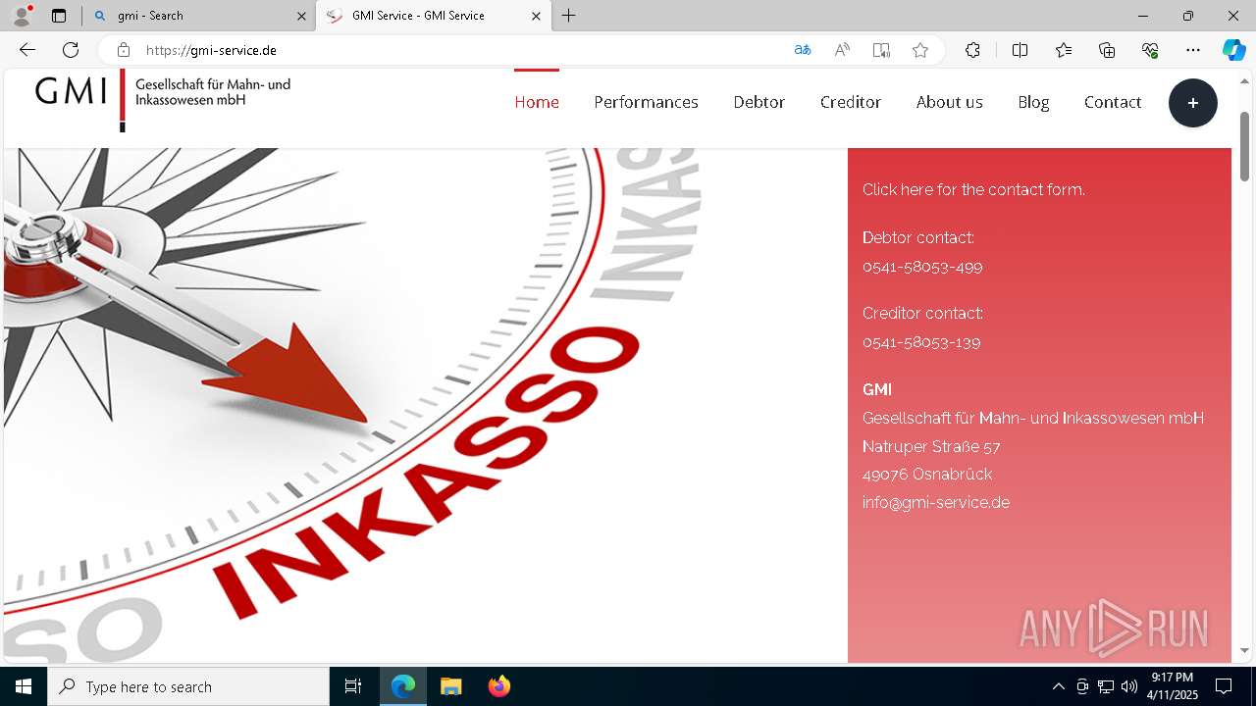Add this page to favorites
Viewport: 1256px width, 706px height.
920,50
